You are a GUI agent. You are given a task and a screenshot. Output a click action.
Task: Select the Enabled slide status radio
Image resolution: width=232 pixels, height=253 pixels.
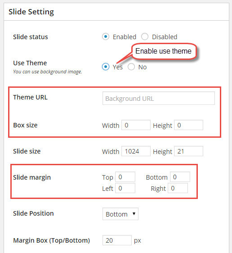(106, 36)
